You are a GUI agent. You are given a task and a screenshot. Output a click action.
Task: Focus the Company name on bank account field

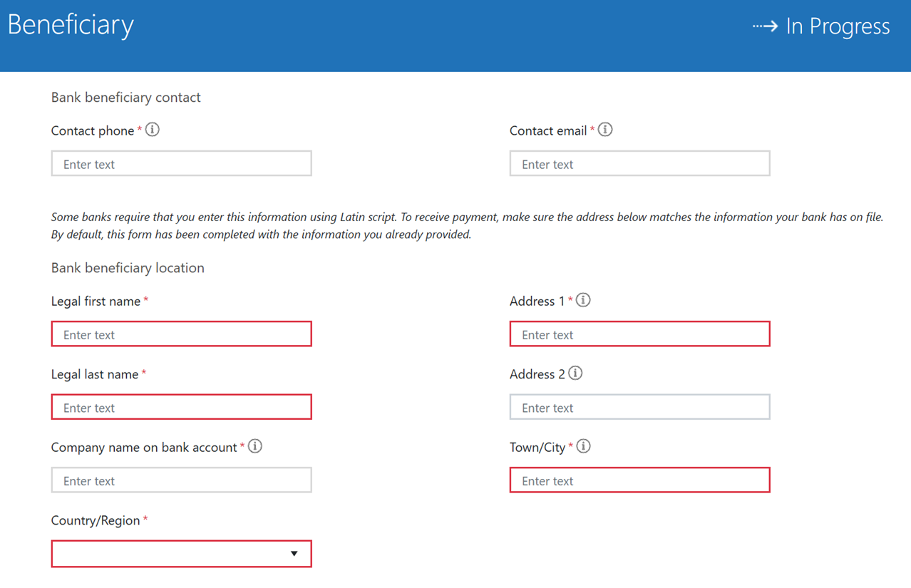(x=181, y=480)
